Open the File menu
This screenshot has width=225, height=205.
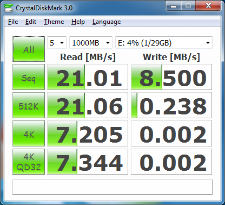coord(13,22)
